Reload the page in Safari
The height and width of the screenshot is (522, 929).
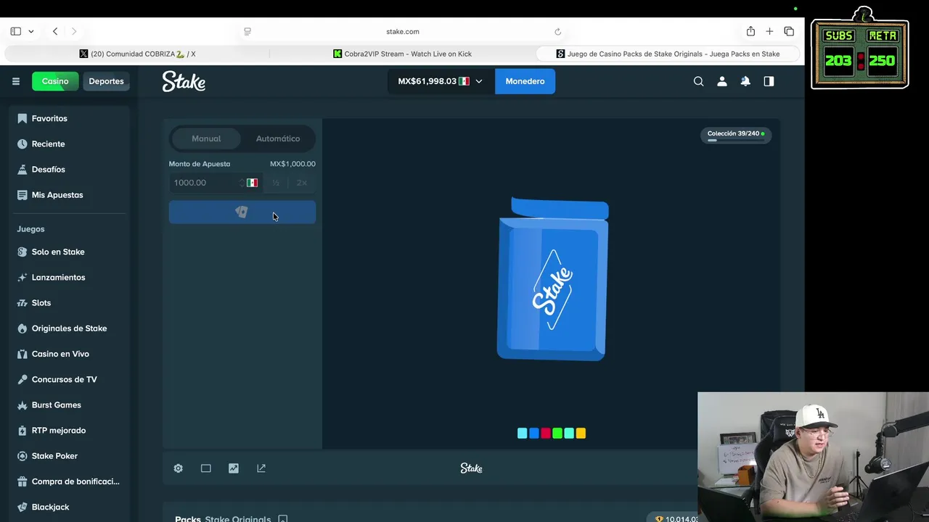click(x=557, y=32)
